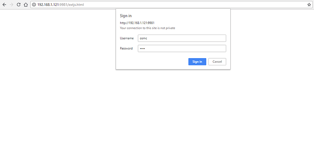Reload the current page
The width and height of the screenshot is (314, 168).
19,5
